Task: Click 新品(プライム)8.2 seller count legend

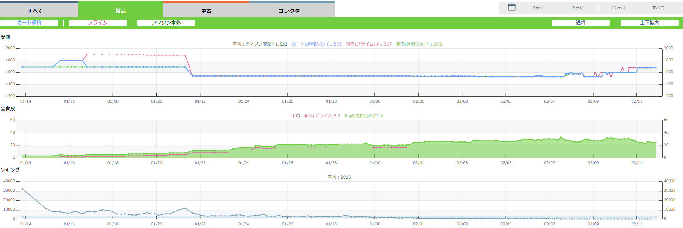Action: [x=322, y=115]
